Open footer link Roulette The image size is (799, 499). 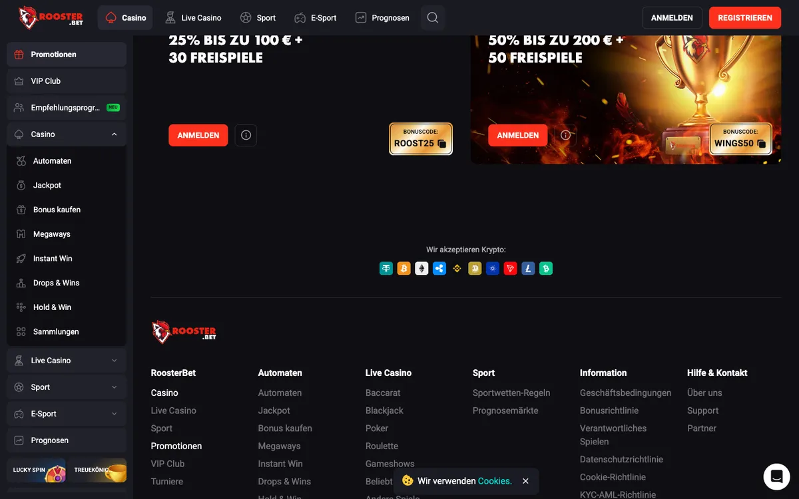pos(382,446)
